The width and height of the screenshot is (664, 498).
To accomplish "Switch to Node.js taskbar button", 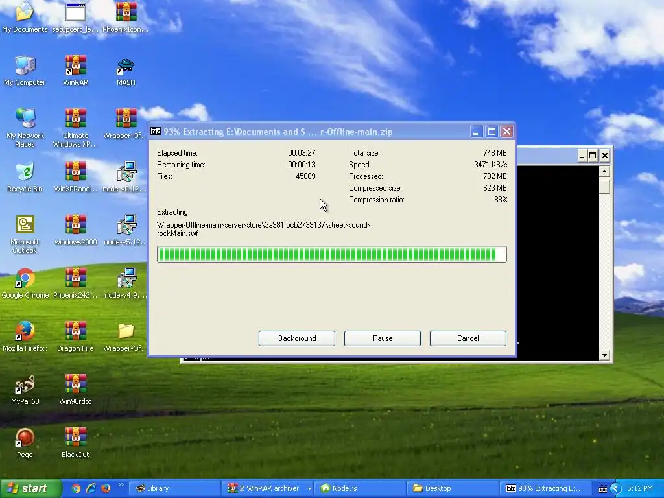I will point(361,488).
